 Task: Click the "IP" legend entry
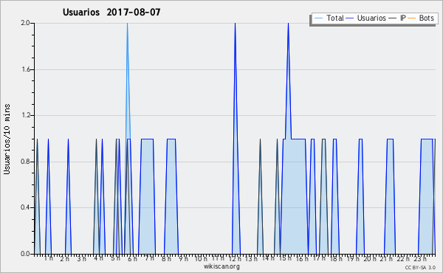coord(397,18)
